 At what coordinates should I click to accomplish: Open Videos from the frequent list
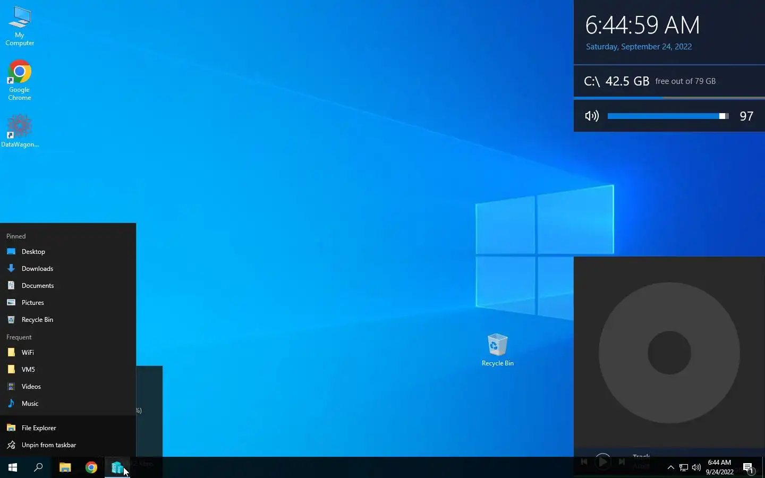(68, 387)
